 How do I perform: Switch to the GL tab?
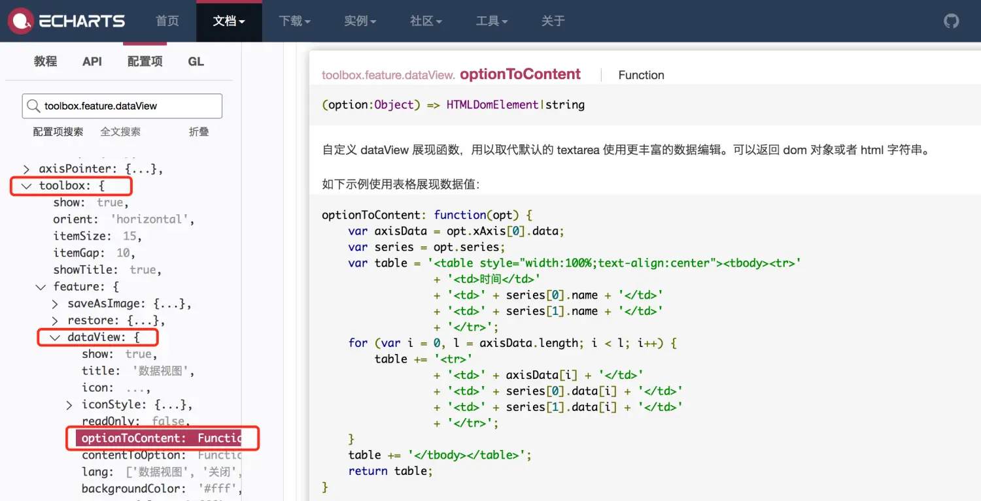tap(196, 61)
